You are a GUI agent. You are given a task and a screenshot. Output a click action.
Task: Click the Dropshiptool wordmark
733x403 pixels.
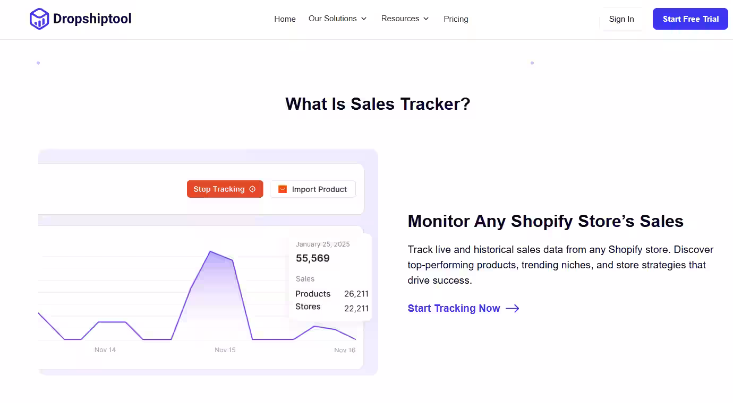91,18
